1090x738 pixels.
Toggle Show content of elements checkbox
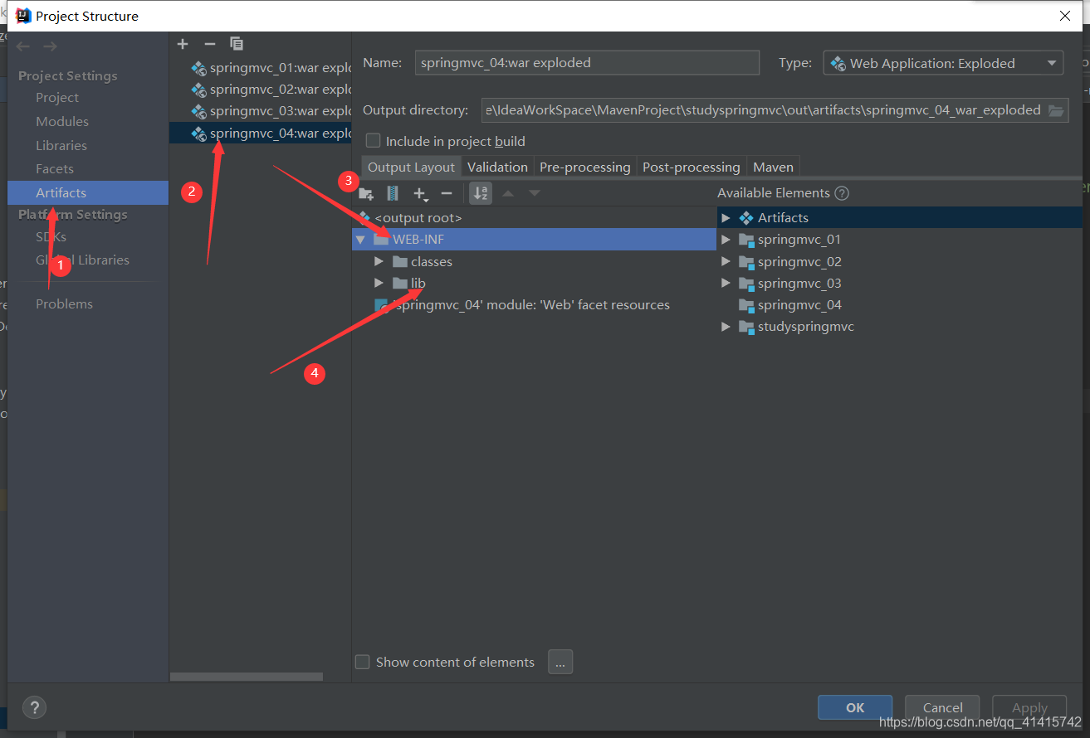click(363, 662)
